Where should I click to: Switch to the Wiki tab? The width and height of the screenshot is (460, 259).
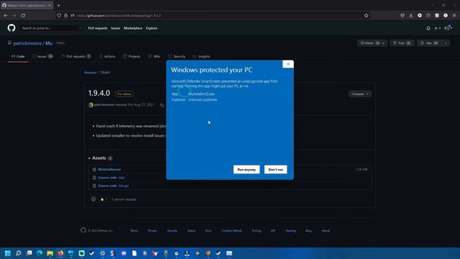pyautogui.click(x=155, y=56)
